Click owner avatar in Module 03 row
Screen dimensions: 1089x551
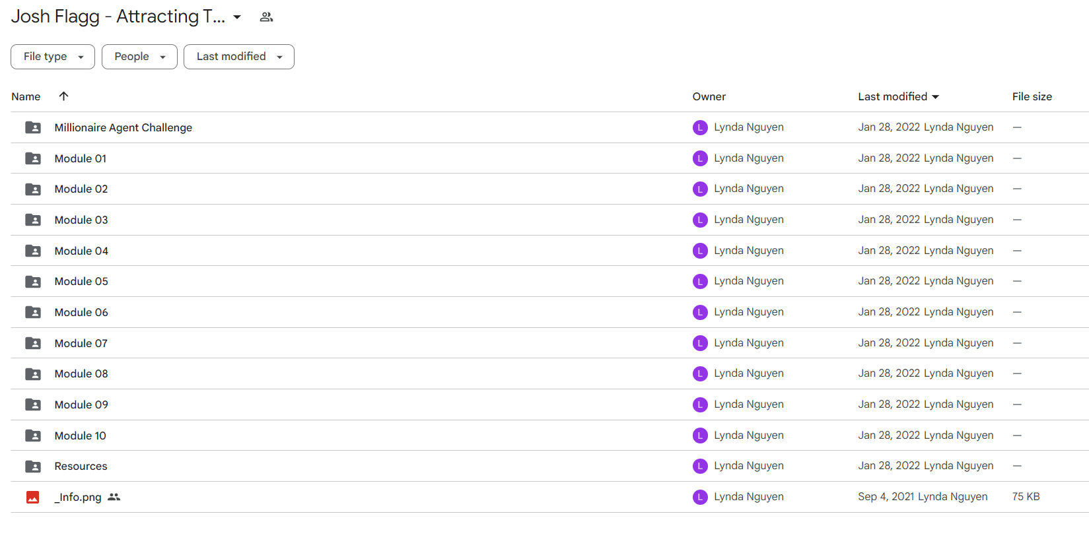pyautogui.click(x=700, y=220)
